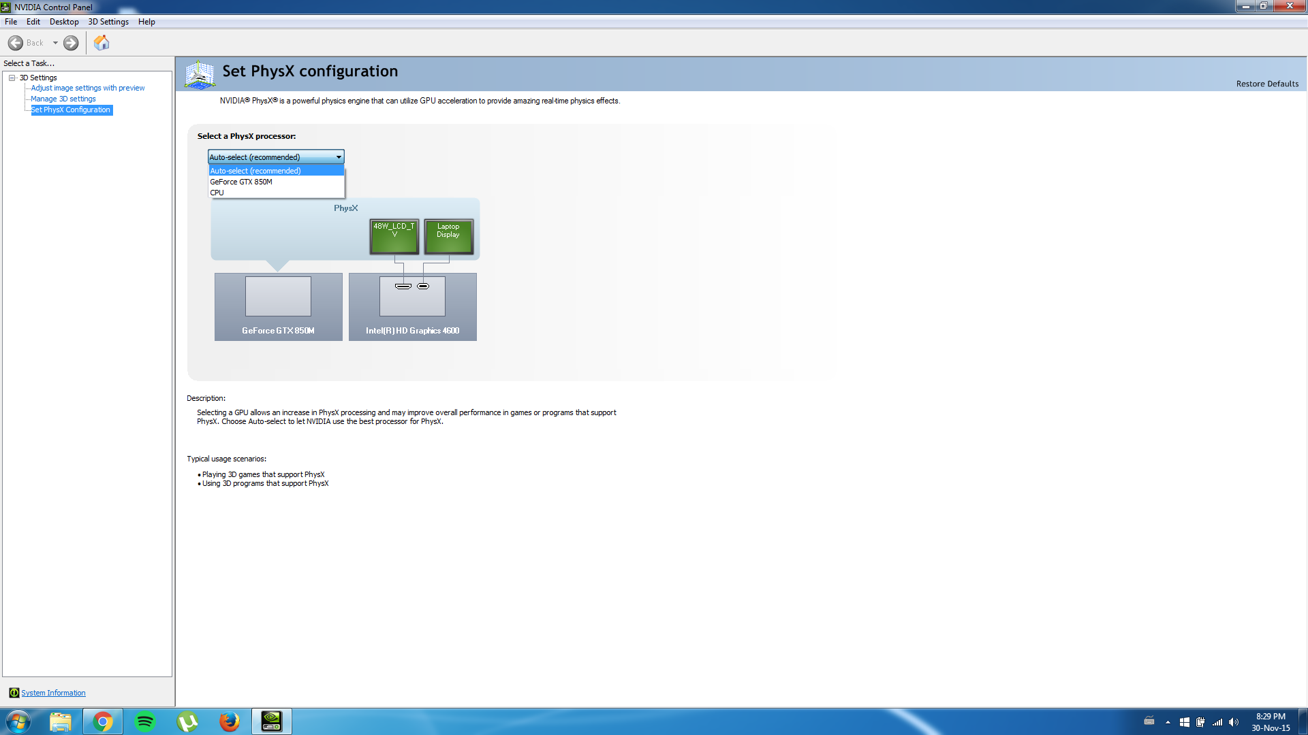Click the taskbar clock showing 8:29 PM
Image resolution: width=1308 pixels, height=735 pixels.
[1271, 722]
